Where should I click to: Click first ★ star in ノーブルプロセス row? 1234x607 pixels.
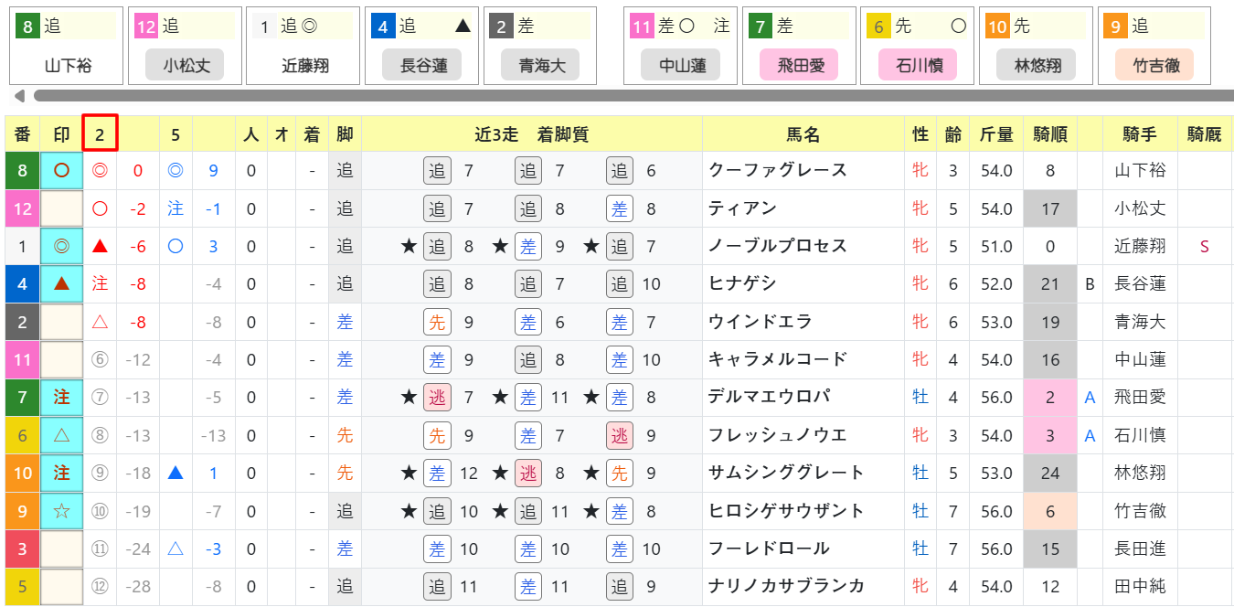point(410,246)
